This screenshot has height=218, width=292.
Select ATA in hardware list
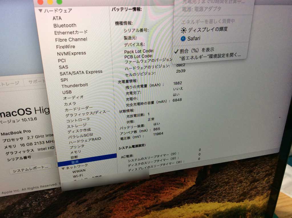pos(57,18)
